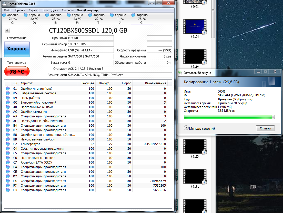Screen dimensions: 283x213
Task: Click the Интерфейс field USB (Serial ATA)
Action: click(x=90, y=50)
